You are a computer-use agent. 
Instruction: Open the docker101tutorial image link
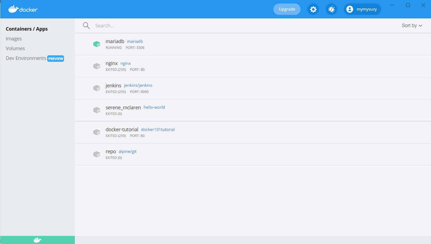tap(158, 129)
